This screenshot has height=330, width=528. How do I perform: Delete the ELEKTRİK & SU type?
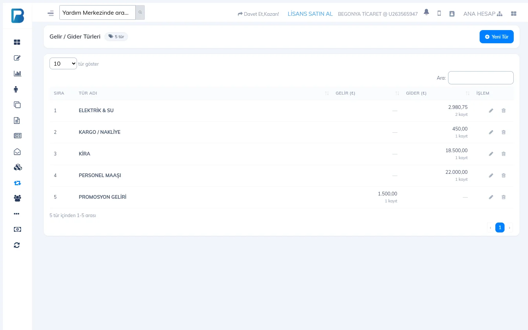pos(503,111)
